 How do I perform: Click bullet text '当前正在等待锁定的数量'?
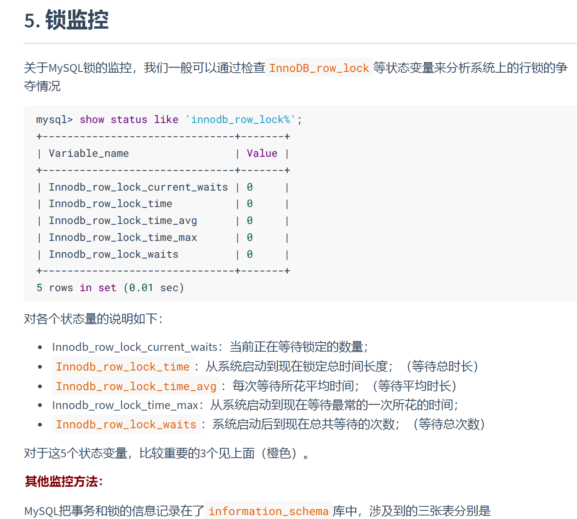296,347
